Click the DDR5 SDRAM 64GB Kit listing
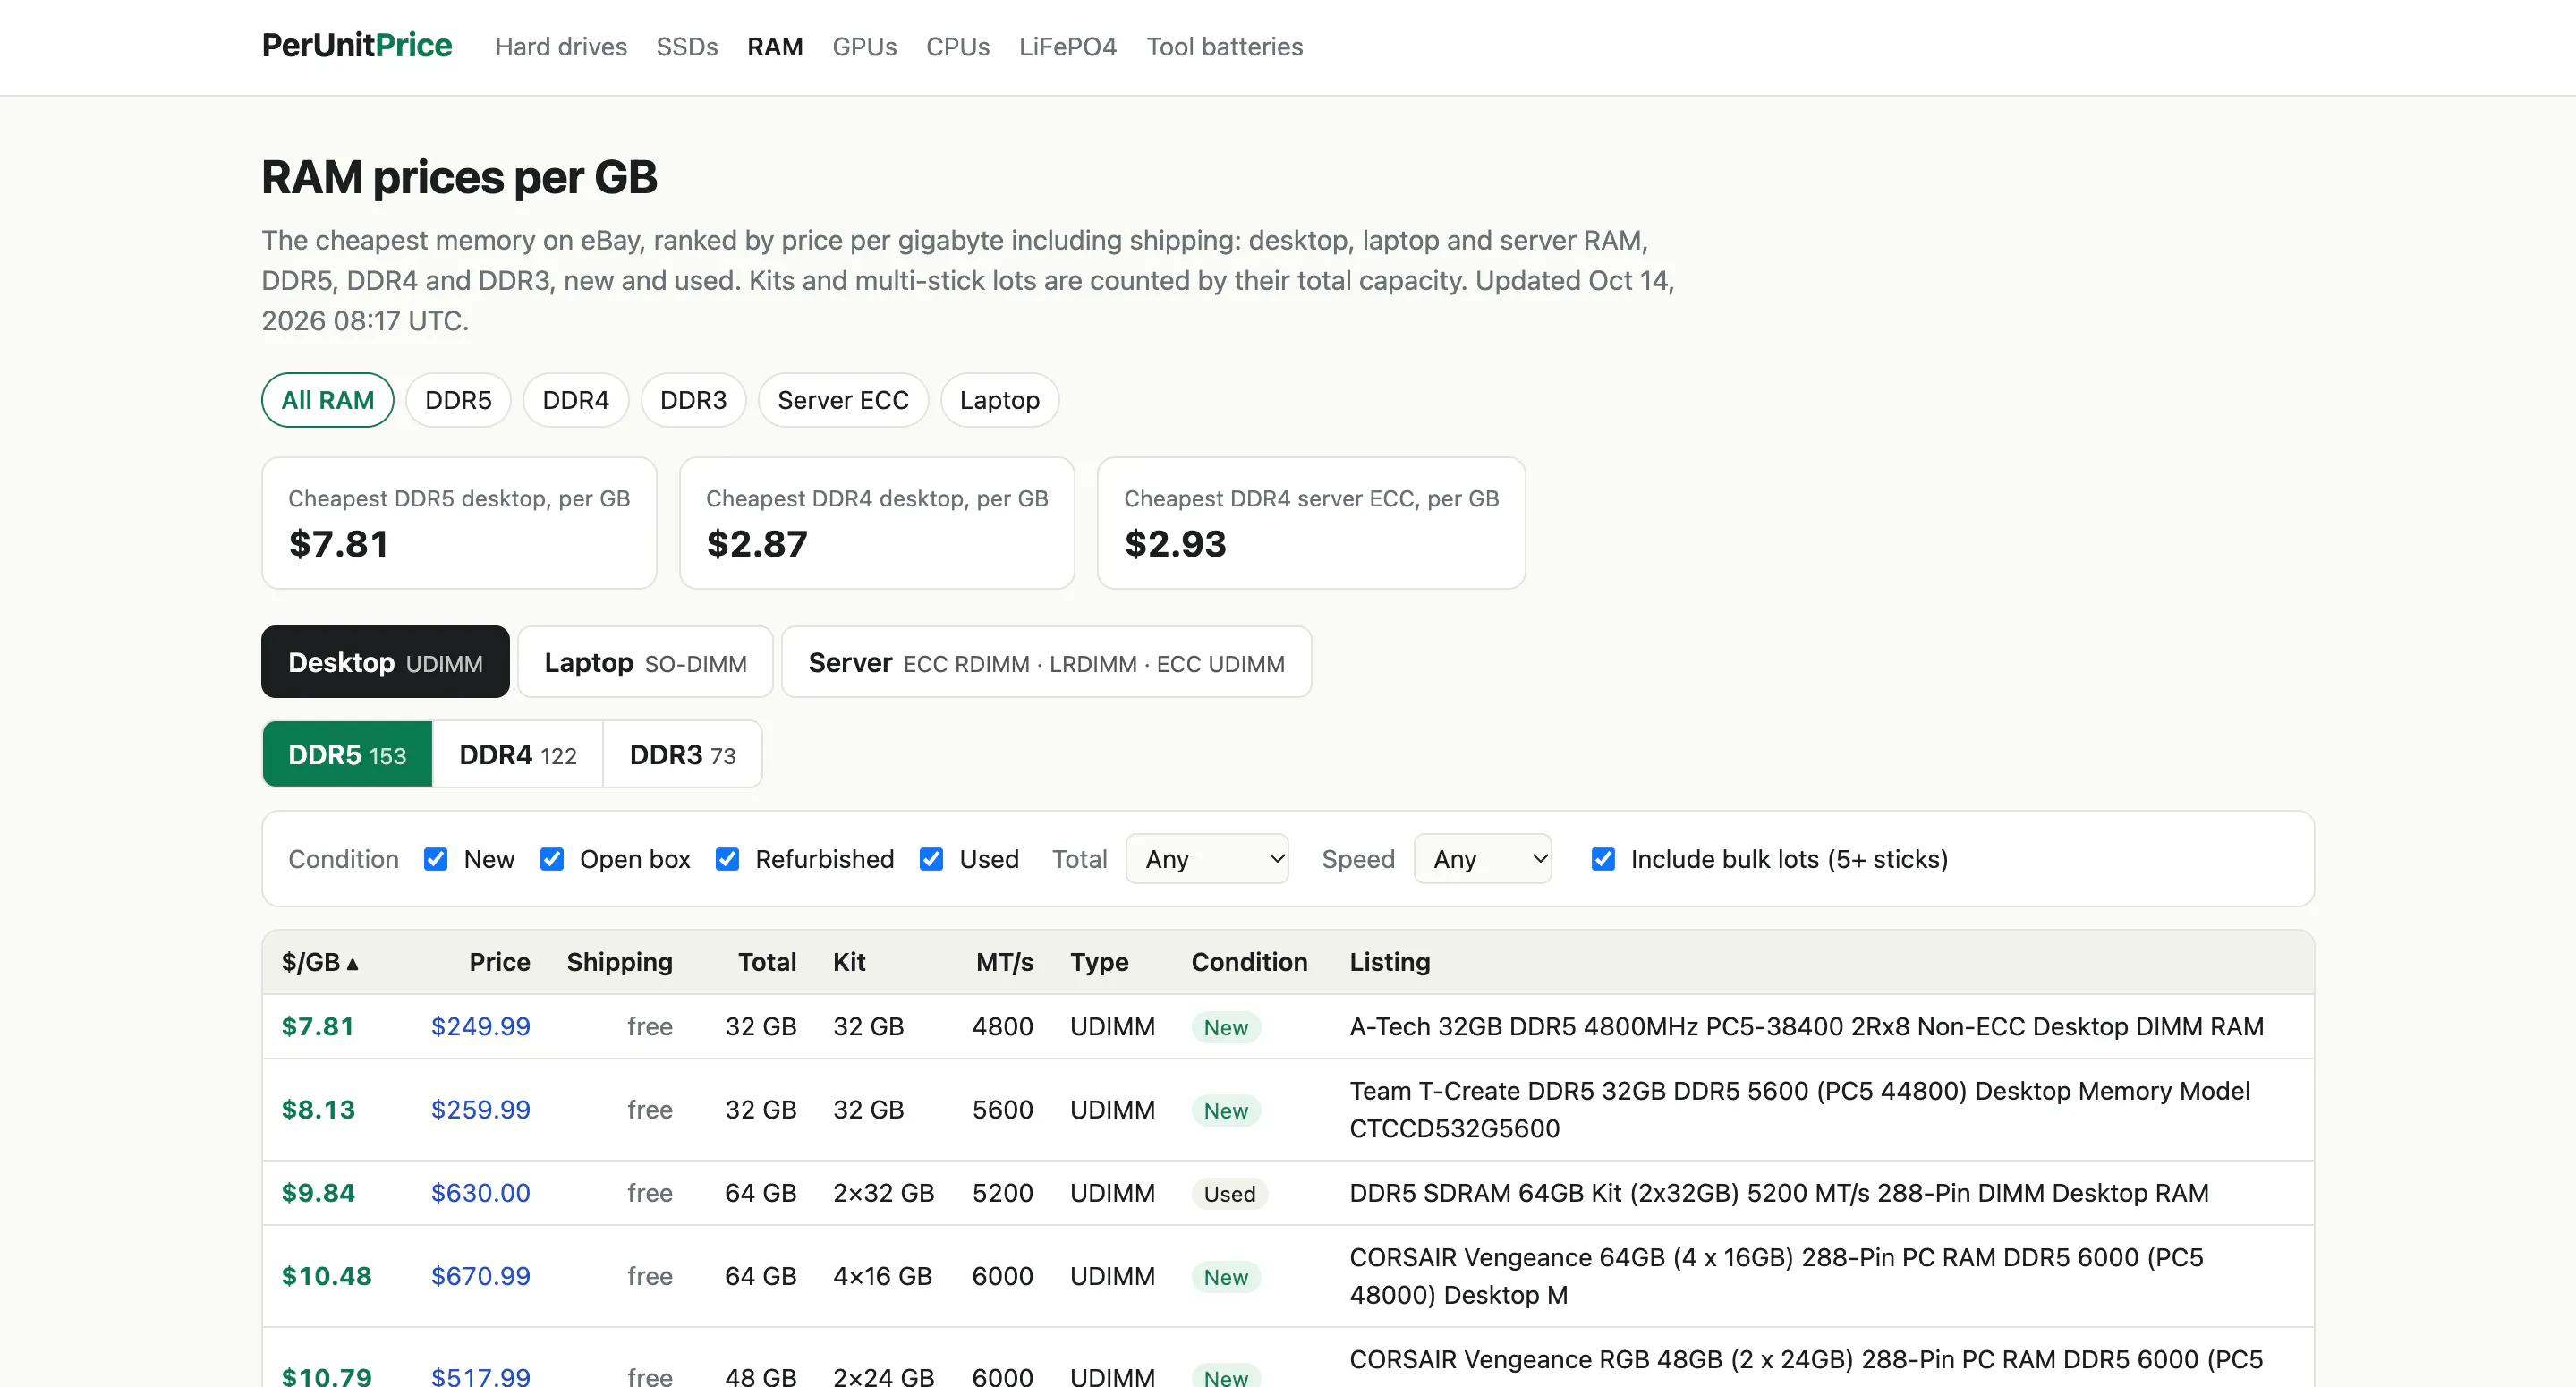The width and height of the screenshot is (2576, 1387). 1778,1193
